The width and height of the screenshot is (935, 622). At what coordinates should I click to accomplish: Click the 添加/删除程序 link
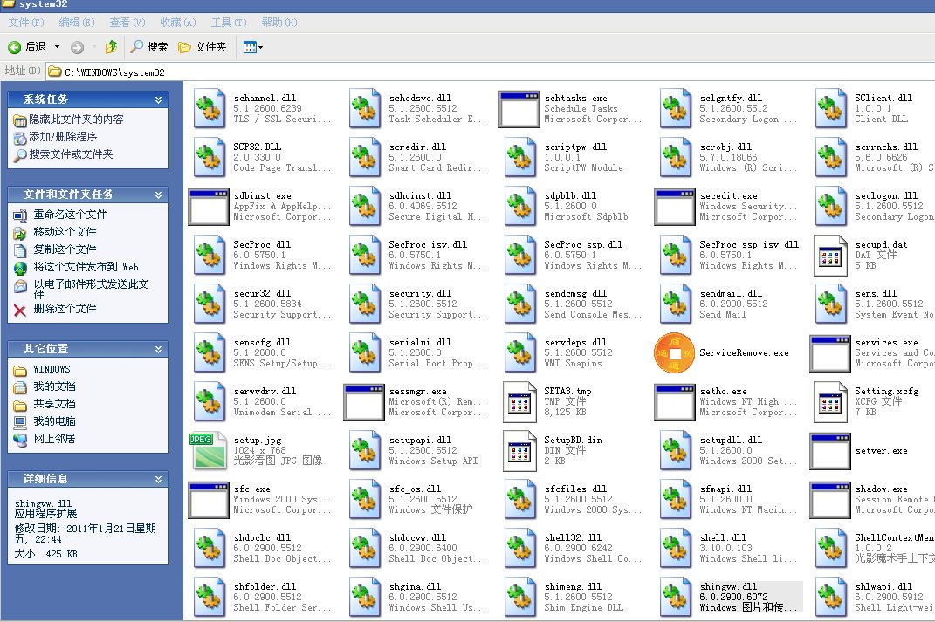[64, 134]
